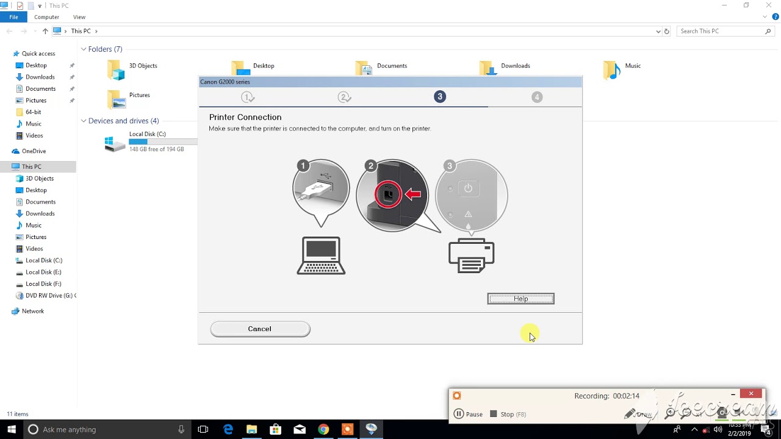This screenshot has width=781, height=439.
Task: Refresh the This PC view
Action: (666, 31)
